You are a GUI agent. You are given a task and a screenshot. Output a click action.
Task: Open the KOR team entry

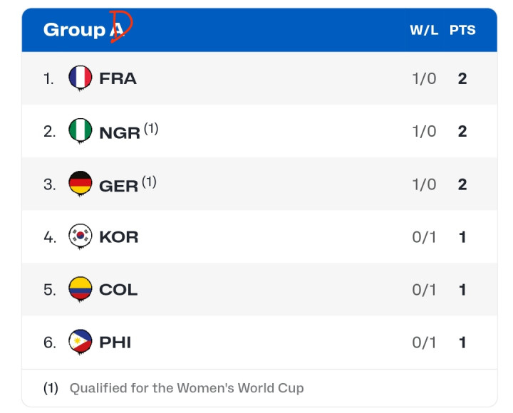(119, 237)
